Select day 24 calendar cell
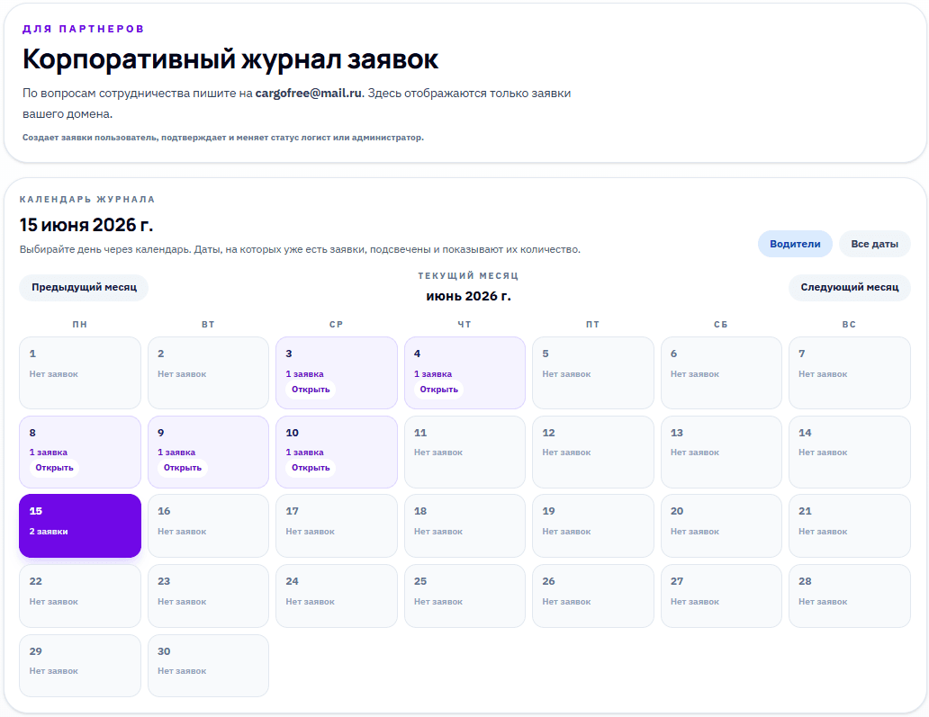This screenshot has width=929, height=717. pyautogui.click(x=337, y=596)
